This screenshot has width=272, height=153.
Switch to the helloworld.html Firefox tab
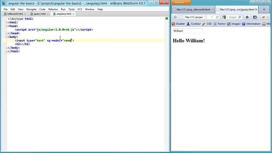pos(193,9)
